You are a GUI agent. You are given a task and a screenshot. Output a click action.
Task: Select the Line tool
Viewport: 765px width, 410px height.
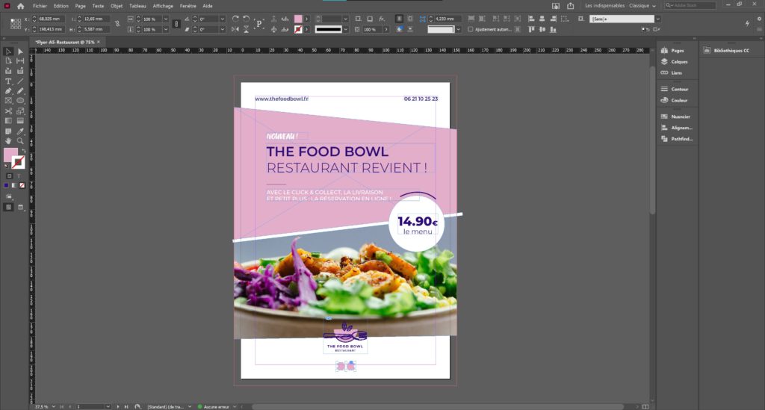pyautogui.click(x=20, y=81)
